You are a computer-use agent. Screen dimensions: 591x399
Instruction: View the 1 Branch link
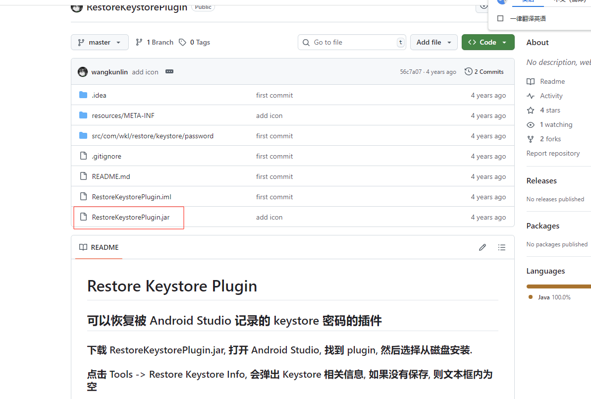(x=155, y=42)
